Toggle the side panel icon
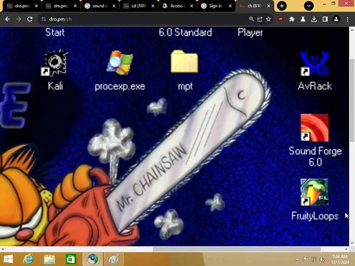355x266 pixels. [x=325, y=19]
